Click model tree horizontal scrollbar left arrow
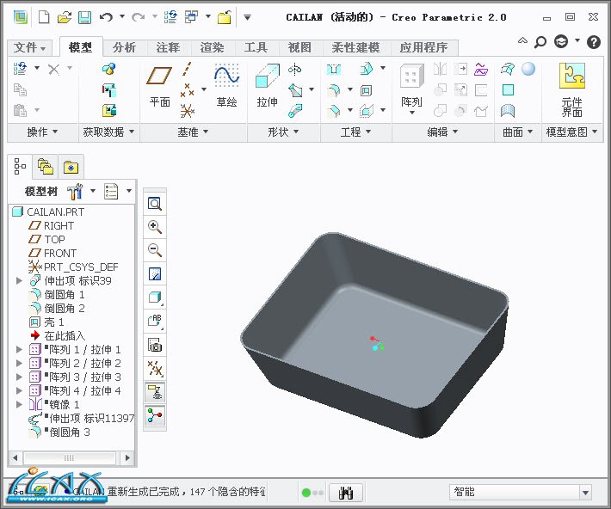This screenshot has height=509, width=611. click(15, 458)
